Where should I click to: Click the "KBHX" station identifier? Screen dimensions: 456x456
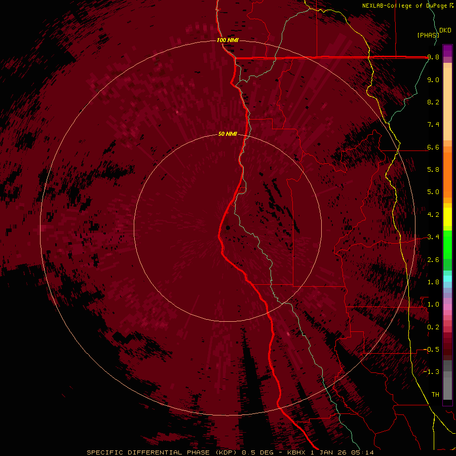(297, 452)
